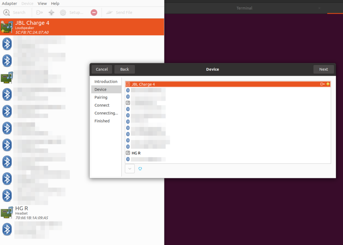Click the music note icon beside HG R in dialog
The height and width of the screenshot is (245, 343).
(128, 153)
